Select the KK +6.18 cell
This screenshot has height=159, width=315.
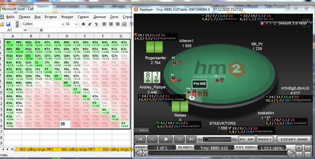(x=19, y=50)
